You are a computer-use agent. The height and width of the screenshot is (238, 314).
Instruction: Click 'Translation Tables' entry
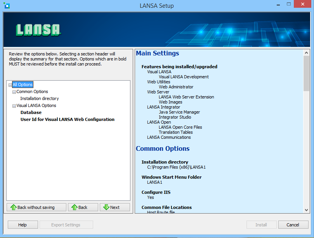[x=175, y=132]
